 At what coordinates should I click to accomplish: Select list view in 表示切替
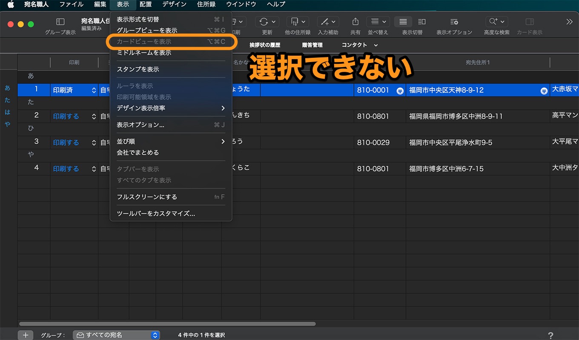point(403,22)
